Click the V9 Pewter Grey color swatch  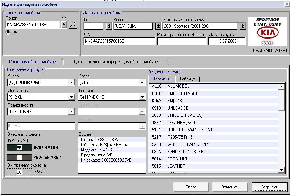click(19, 158)
